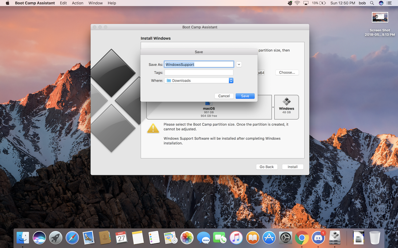The image size is (398, 248).
Task: Open App Store in the Dock
Action: click(x=269, y=238)
